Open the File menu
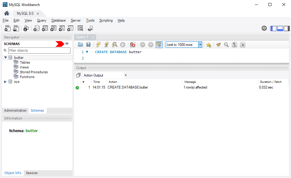The width and height of the screenshot is (291, 178). (x=5, y=20)
